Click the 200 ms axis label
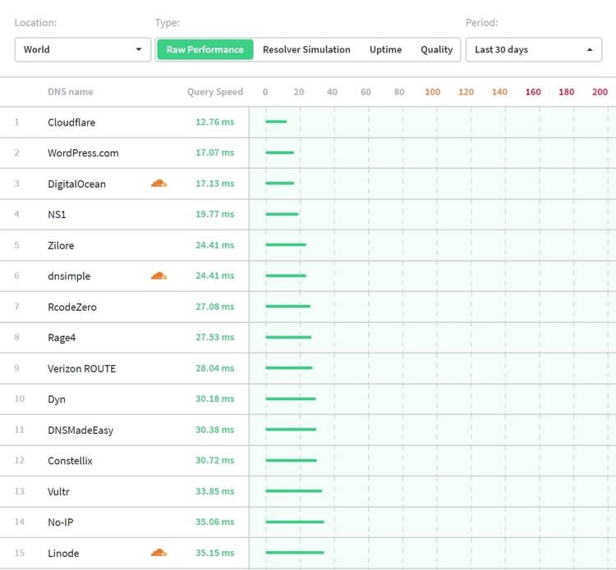616x570 pixels. [600, 92]
